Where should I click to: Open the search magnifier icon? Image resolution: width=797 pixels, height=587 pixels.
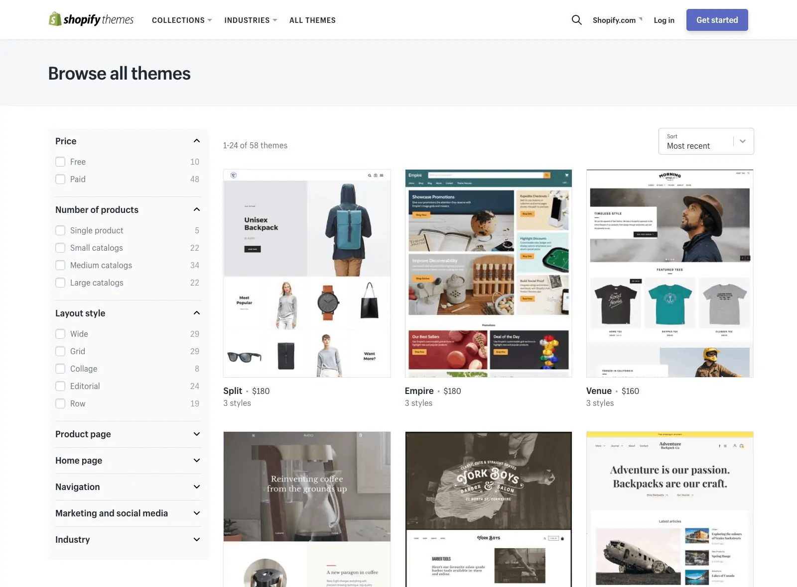click(576, 20)
